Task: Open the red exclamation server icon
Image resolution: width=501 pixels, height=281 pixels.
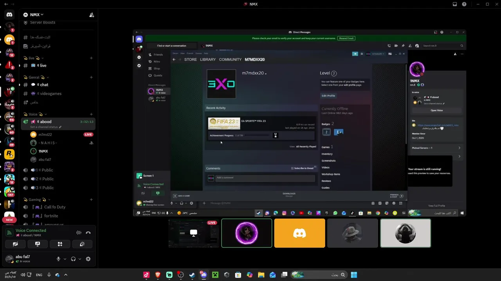Action: click(9, 65)
